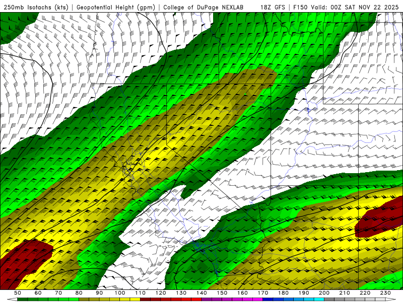Click the purple swatch starting under 140
Screen dimensions: 403x302
coord(207,299)
